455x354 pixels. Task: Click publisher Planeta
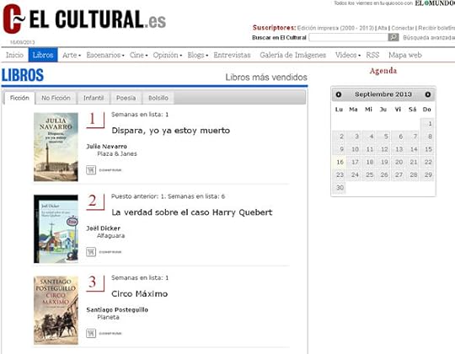click(108, 317)
